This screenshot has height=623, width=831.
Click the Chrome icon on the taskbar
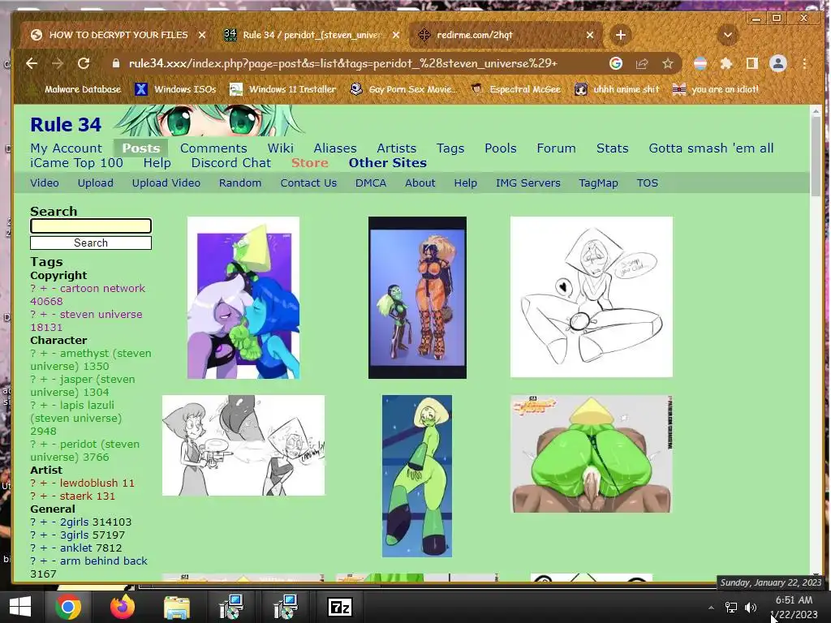click(68, 607)
